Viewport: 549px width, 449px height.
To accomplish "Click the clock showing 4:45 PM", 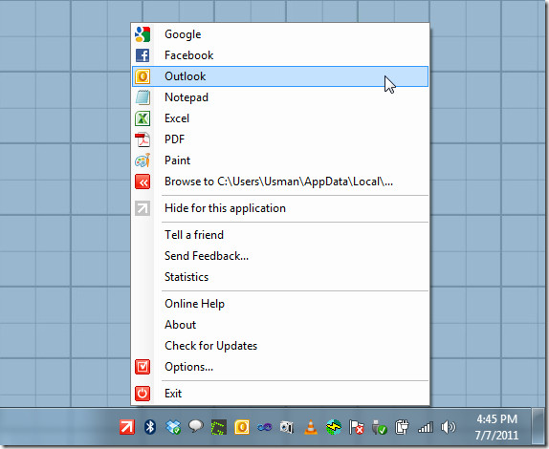I will (496, 427).
